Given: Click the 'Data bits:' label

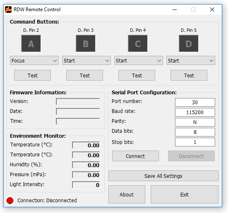Looking at the screenshot, I should [x=122, y=131].
